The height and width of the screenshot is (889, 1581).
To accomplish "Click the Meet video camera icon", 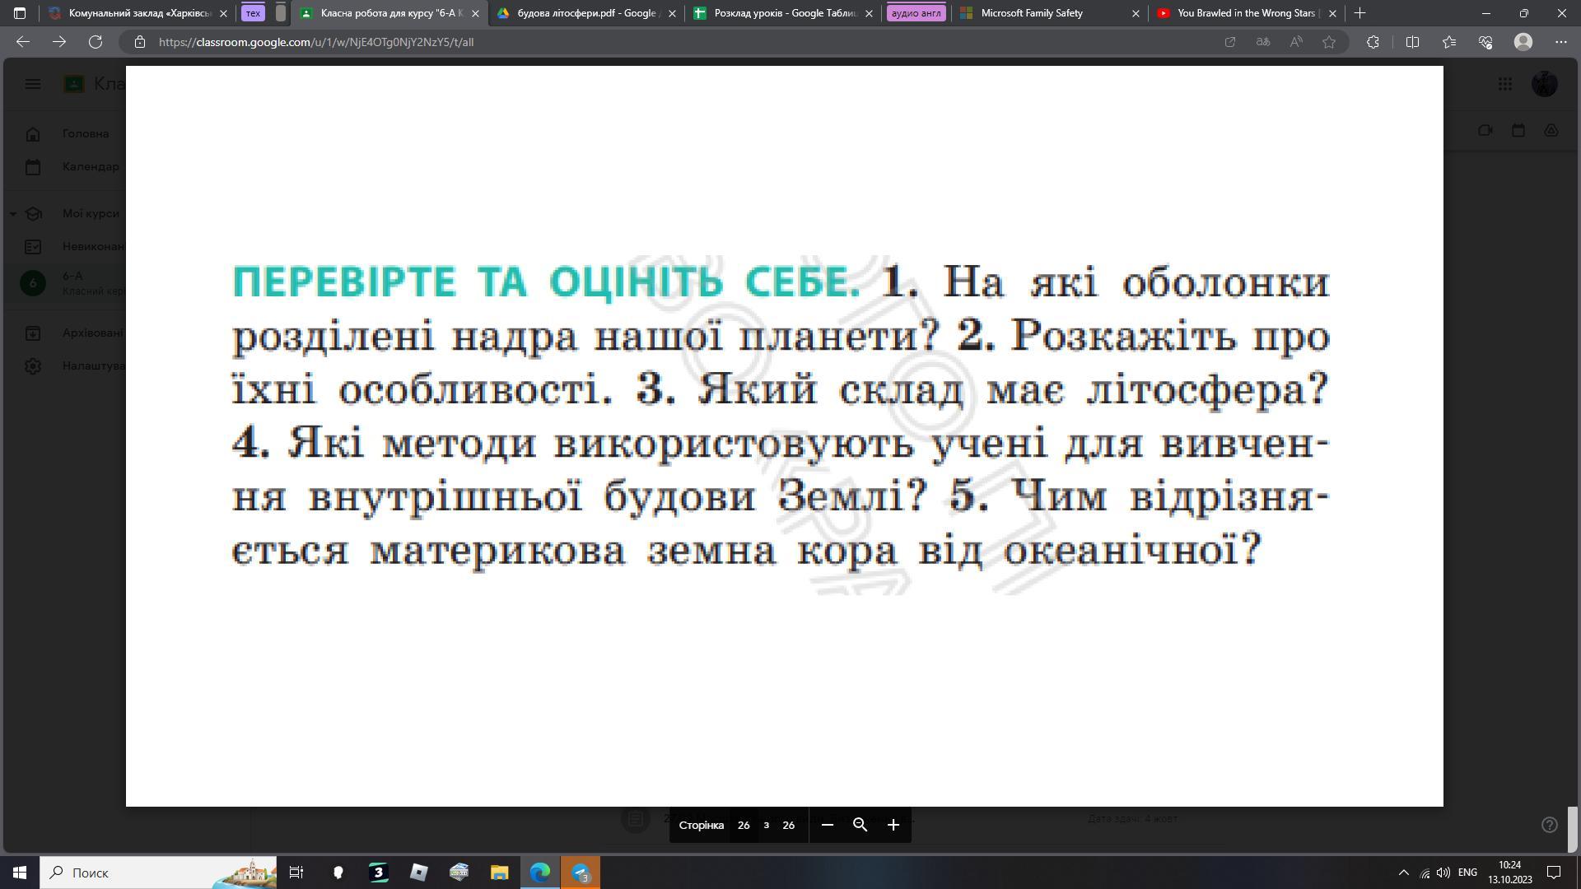I will pos(1485,131).
